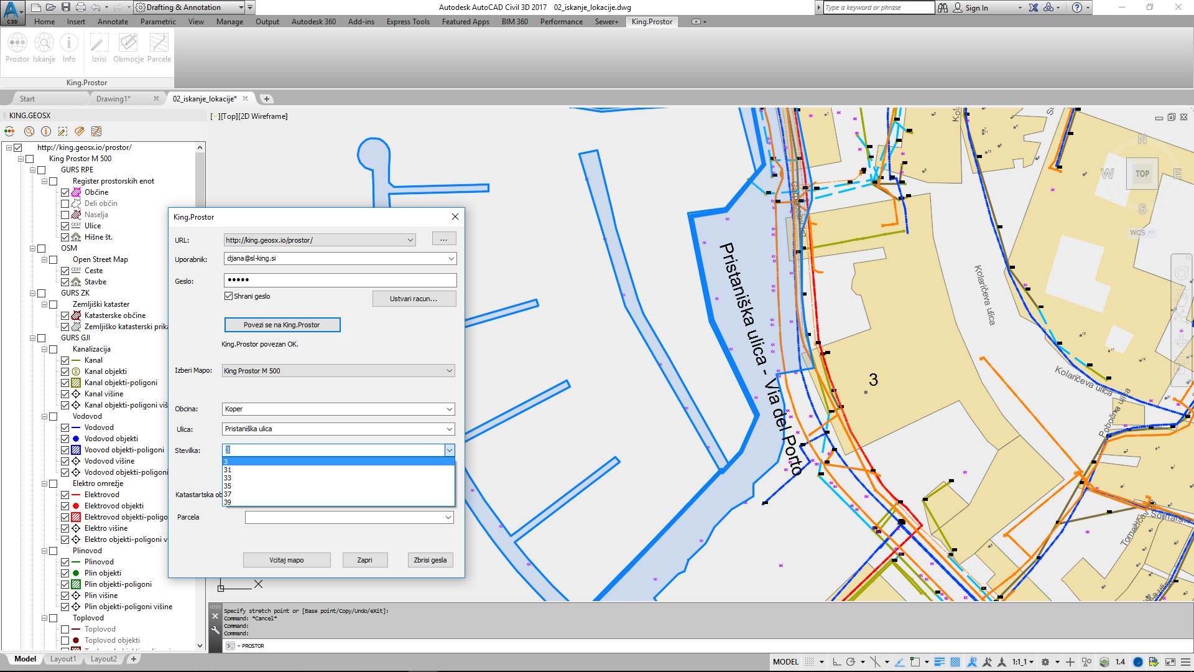Click the Vcitaj mapo button
Viewport: 1194px width, 672px height.
pyautogui.click(x=287, y=560)
